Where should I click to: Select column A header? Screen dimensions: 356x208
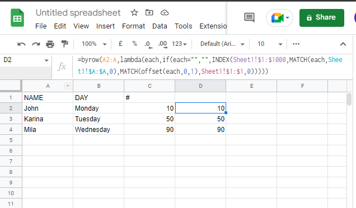[x=48, y=86]
